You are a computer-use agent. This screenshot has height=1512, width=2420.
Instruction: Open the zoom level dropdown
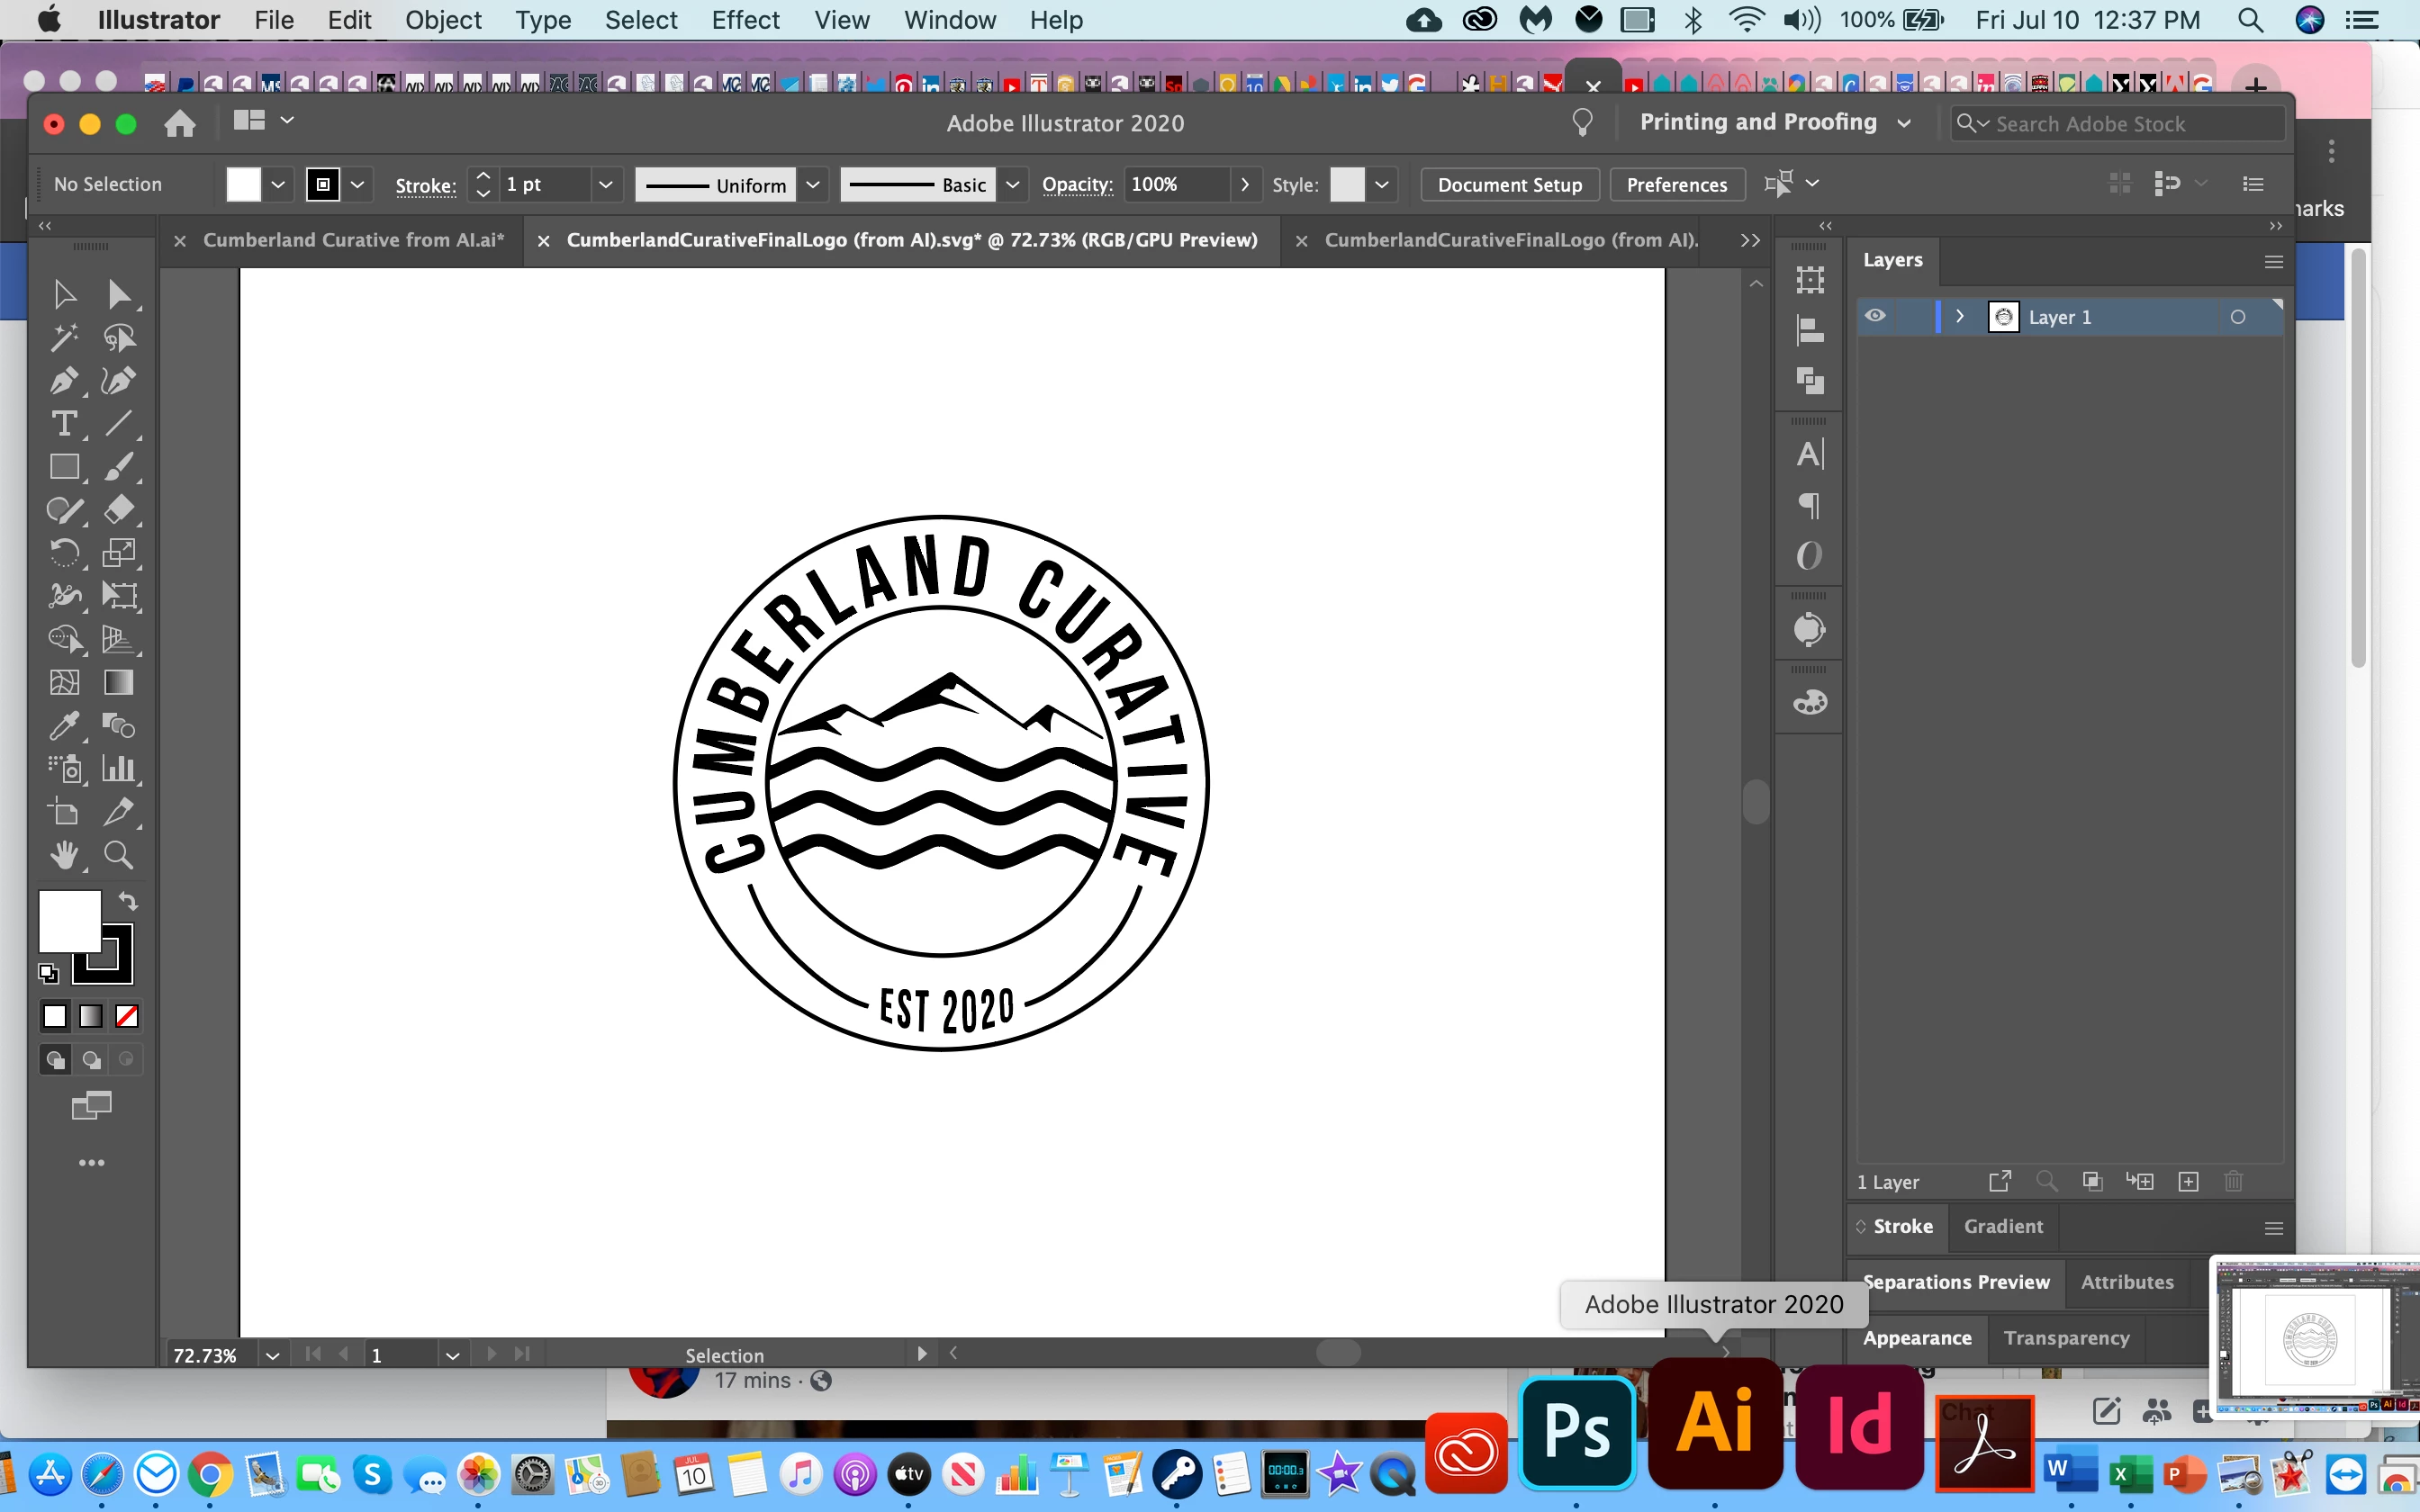(272, 1355)
